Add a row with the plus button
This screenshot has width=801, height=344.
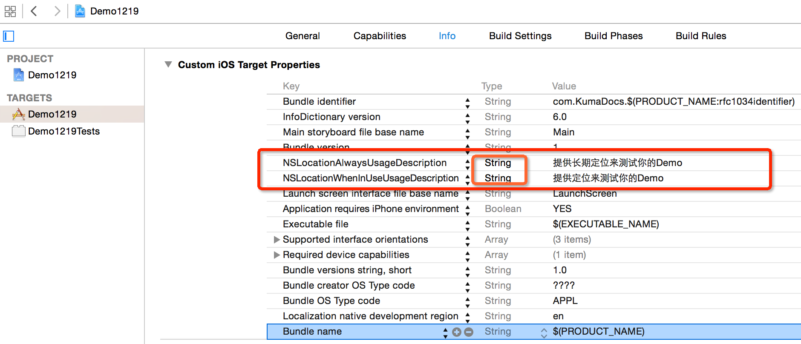[457, 332]
